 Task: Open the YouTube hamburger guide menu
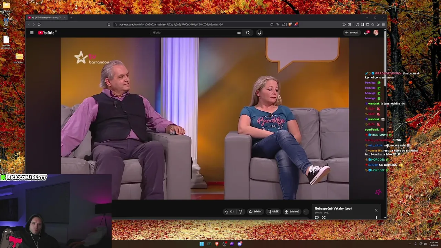(x=32, y=33)
